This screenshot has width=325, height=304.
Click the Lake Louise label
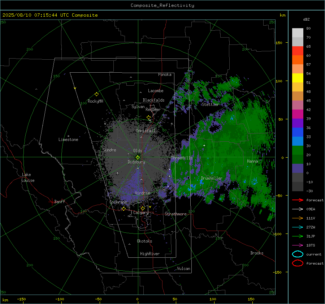point(28,177)
